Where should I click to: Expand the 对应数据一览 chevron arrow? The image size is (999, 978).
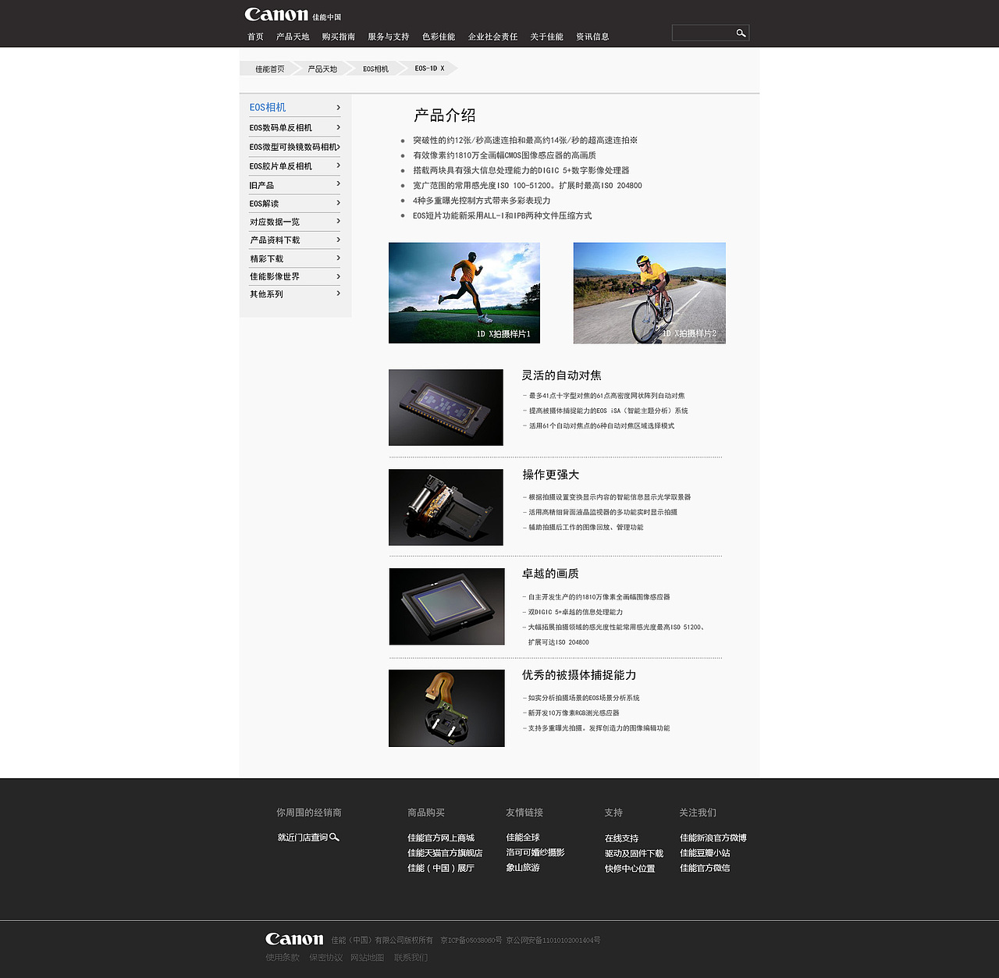click(x=338, y=221)
